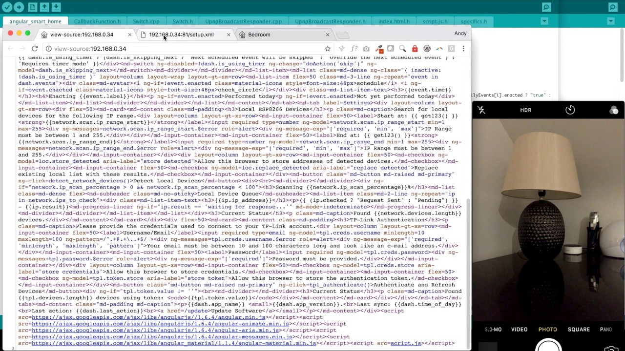The width and height of the screenshot is (625, 351).
Task: Open the Switch.h tab
Action: pos(183,21)
